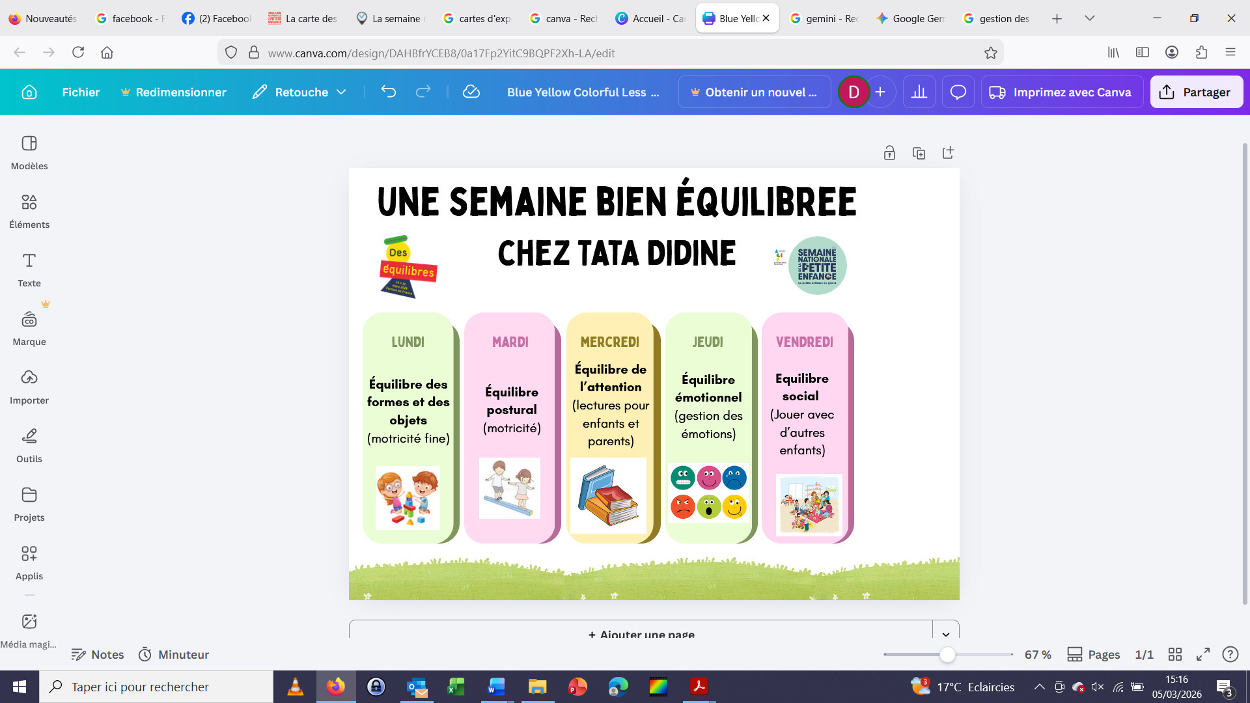
Task: Click the Partager button
Action: 1196,92
